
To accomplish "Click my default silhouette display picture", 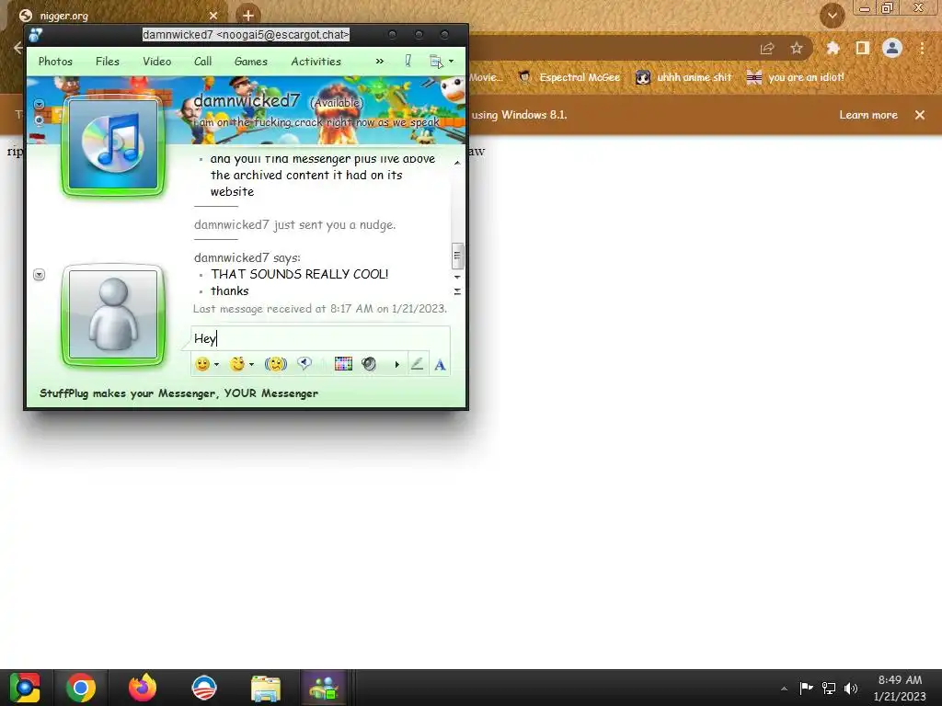I will [x=113, y=314].
